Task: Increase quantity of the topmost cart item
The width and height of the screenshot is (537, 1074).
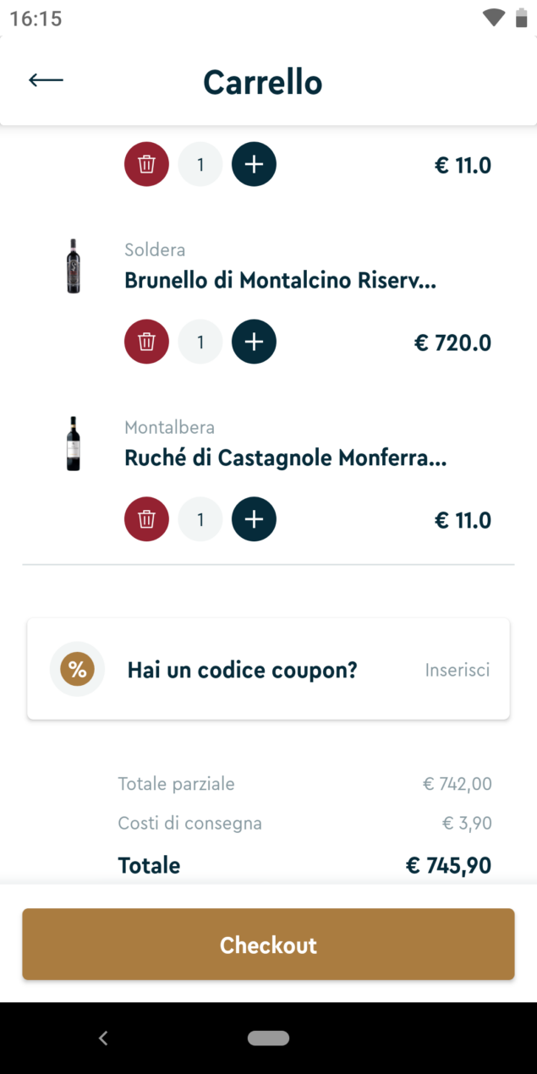Action: (x=254, y=164)
